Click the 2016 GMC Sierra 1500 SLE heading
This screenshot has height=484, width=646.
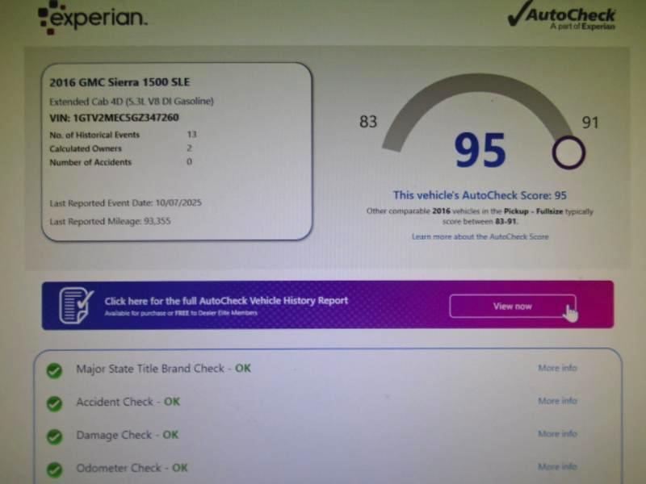tap(120, 82)
